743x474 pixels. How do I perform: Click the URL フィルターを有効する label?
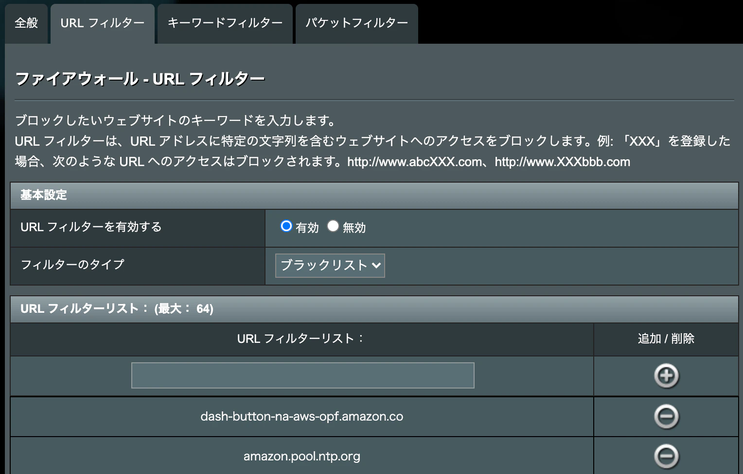pyautogui.click(x=91, y=227)
